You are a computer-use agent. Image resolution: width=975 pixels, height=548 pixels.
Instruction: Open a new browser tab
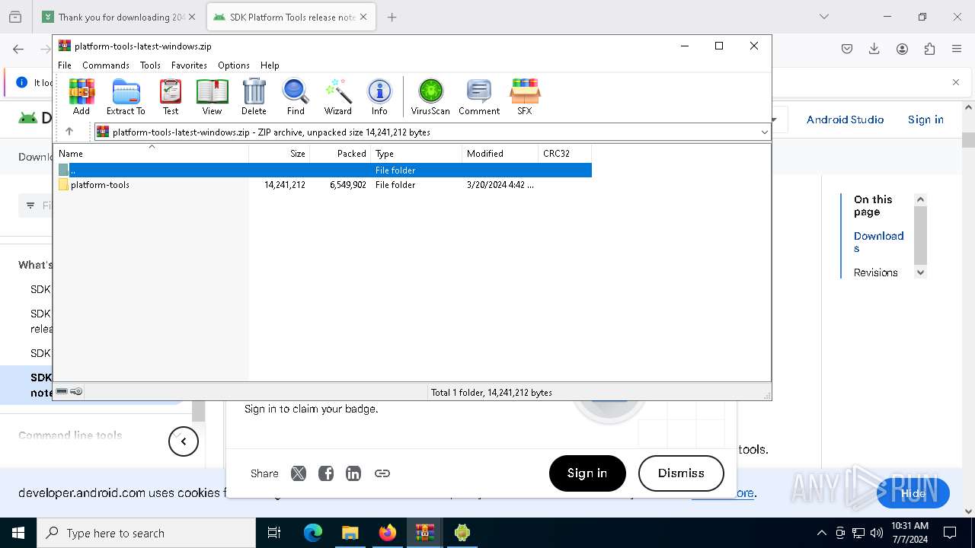(x=392, y=17)
